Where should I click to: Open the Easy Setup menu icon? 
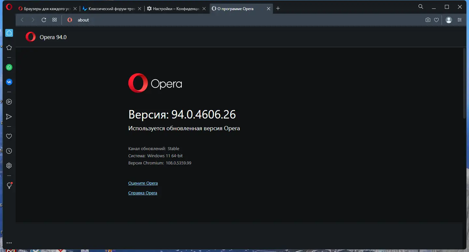click(x=460, y=20)
